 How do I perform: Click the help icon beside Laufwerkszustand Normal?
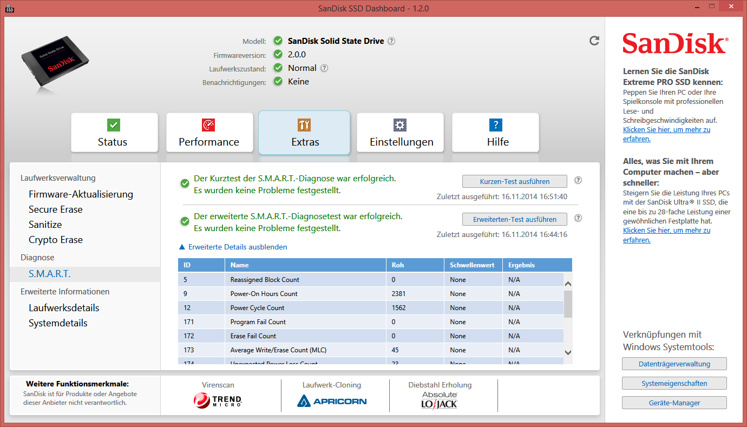[x=324, y=68]
